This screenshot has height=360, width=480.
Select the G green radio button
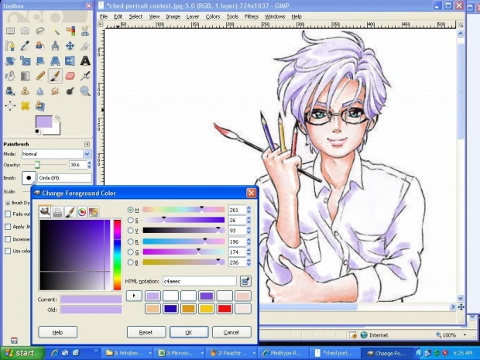click(x=131, y=252)
